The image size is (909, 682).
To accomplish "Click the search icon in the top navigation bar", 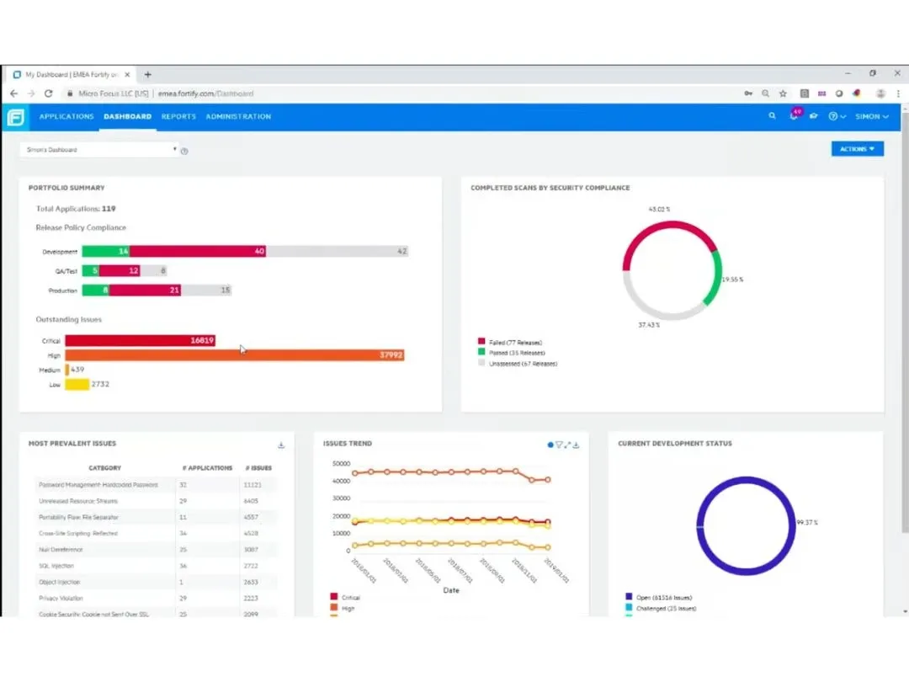I will (773, 116).
